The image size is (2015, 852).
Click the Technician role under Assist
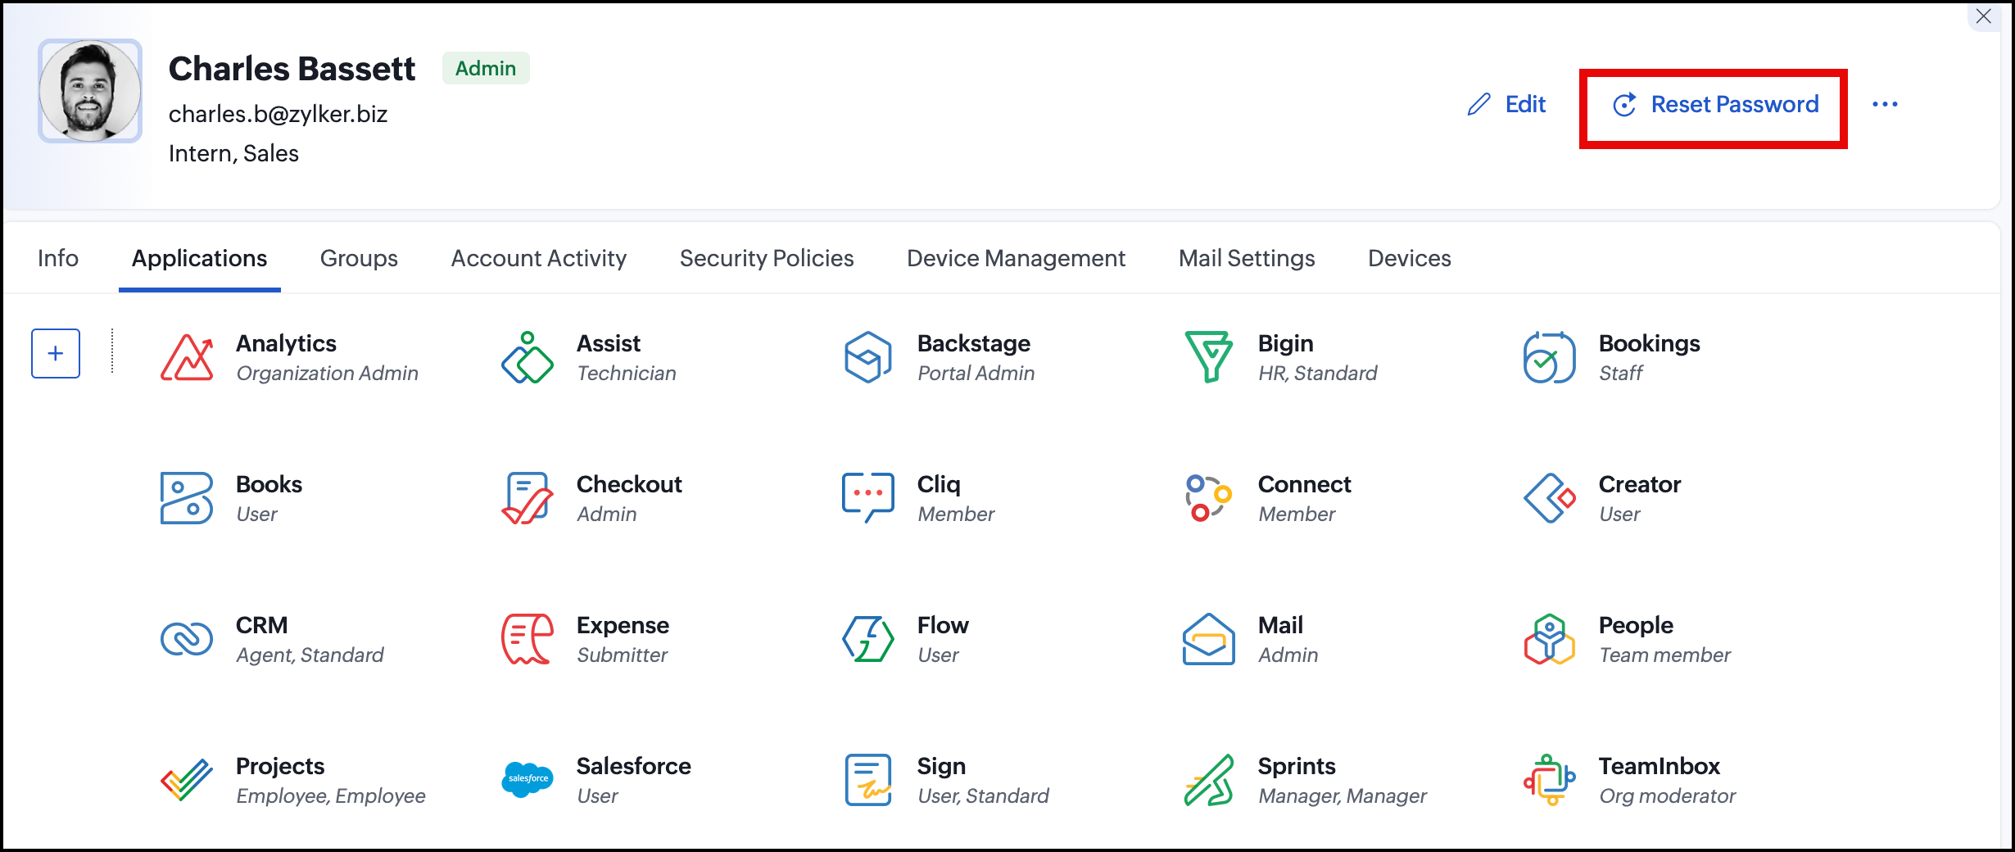pyautogui.click(x=627, y=373)
